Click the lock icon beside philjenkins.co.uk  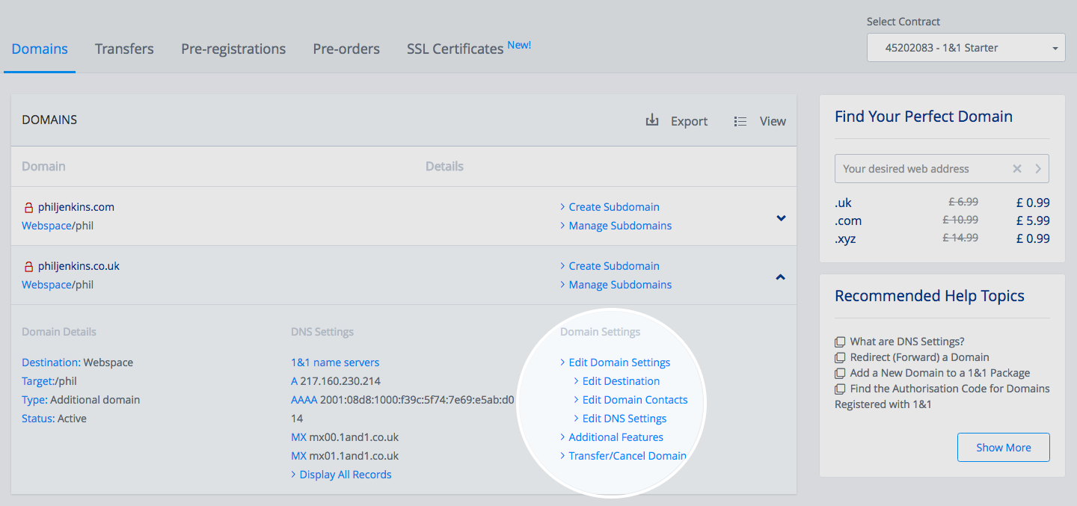coord(29,267)
